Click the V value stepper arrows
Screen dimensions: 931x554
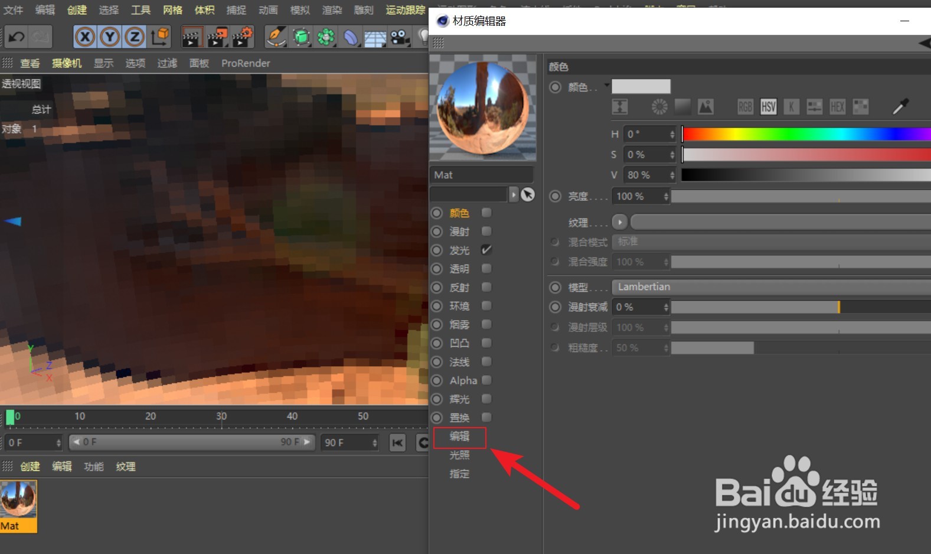click(672, 175)
